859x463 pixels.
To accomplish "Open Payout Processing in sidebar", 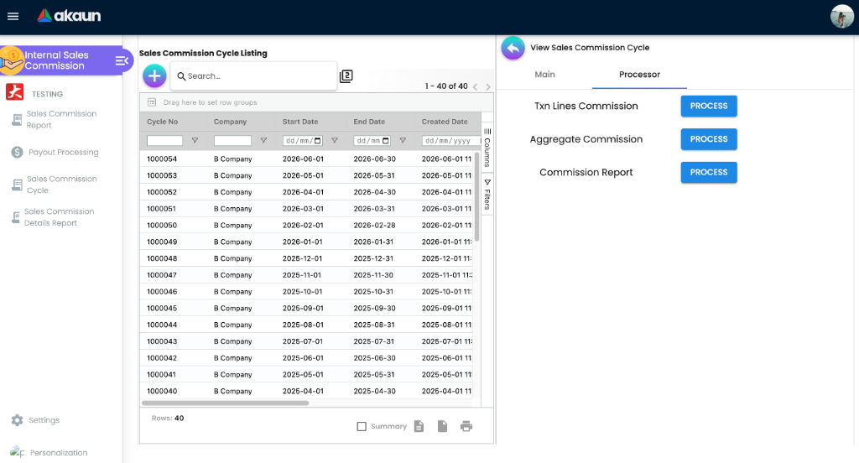I will click(x=64, y=153).
